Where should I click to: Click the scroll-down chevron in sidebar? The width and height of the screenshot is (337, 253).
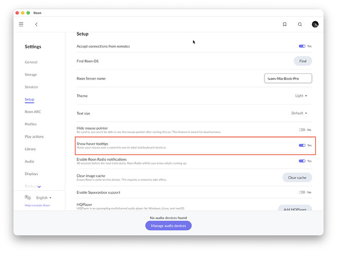(39, 187)
